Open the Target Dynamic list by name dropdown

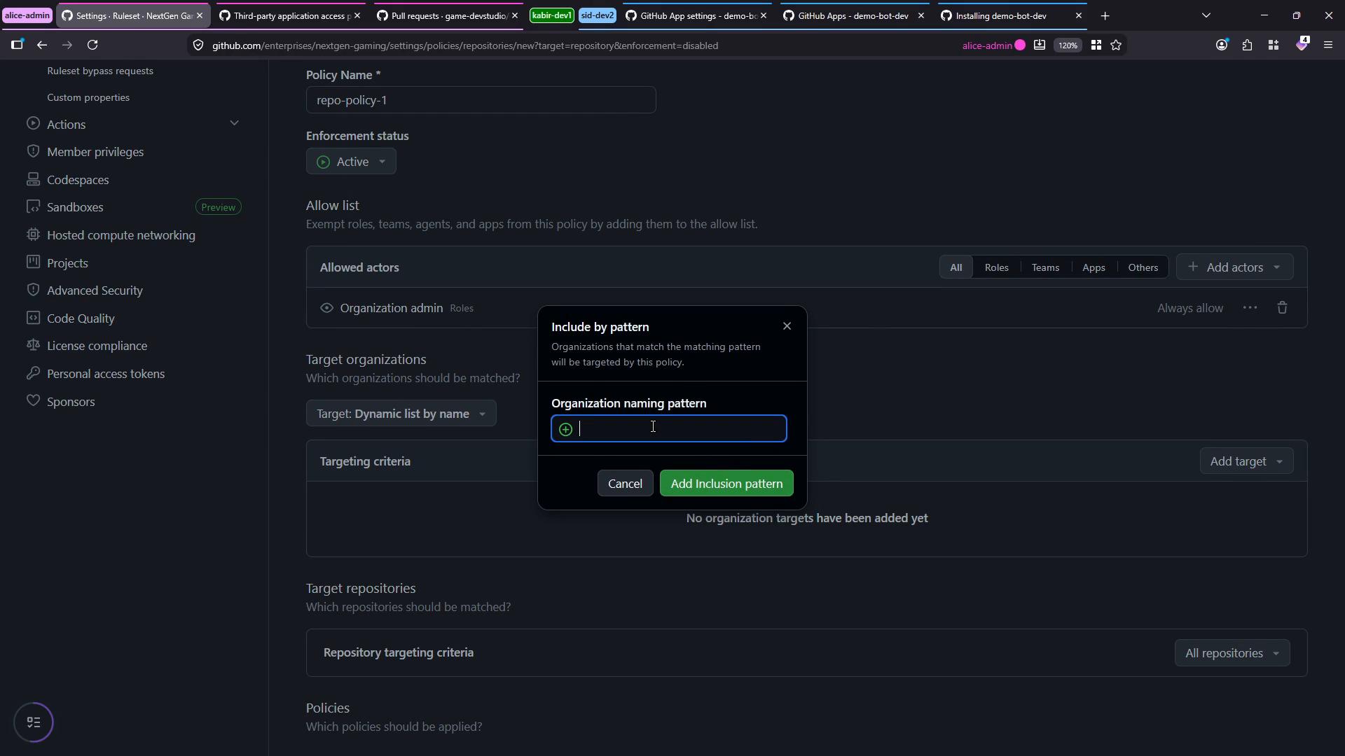click(x=401, y=414)
